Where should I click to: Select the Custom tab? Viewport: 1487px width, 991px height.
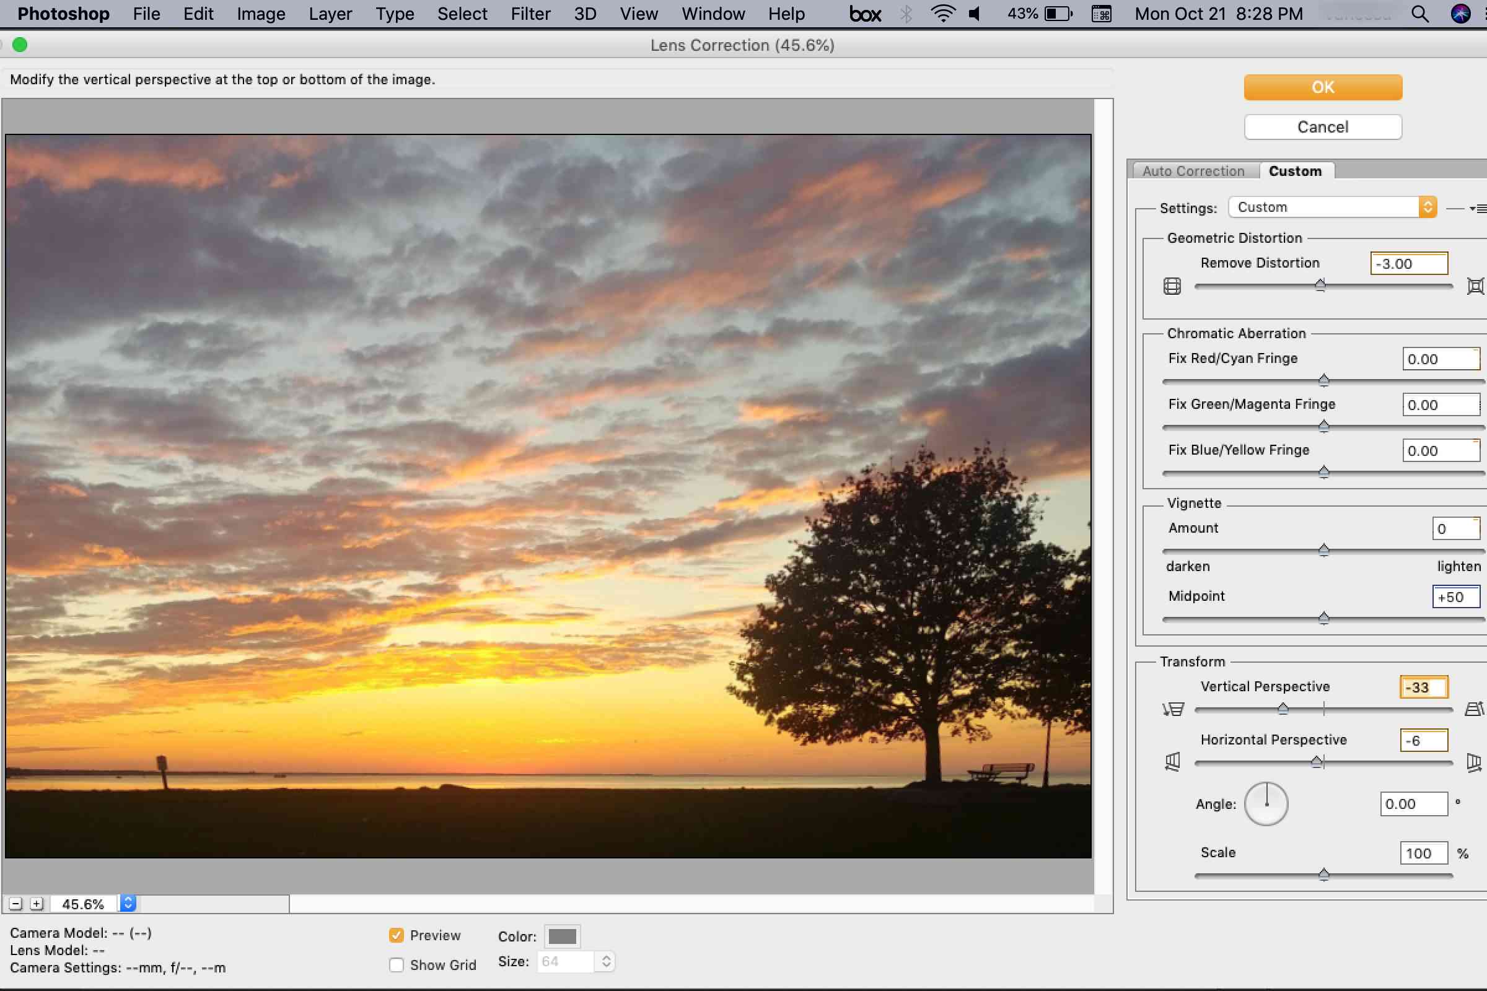(1296, 170)
